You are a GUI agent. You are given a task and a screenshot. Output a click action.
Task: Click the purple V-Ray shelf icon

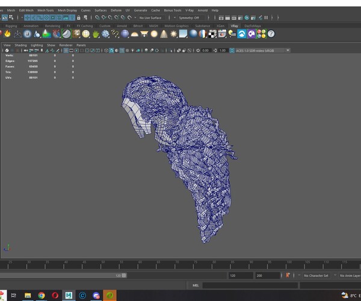[x=251, y=34]
